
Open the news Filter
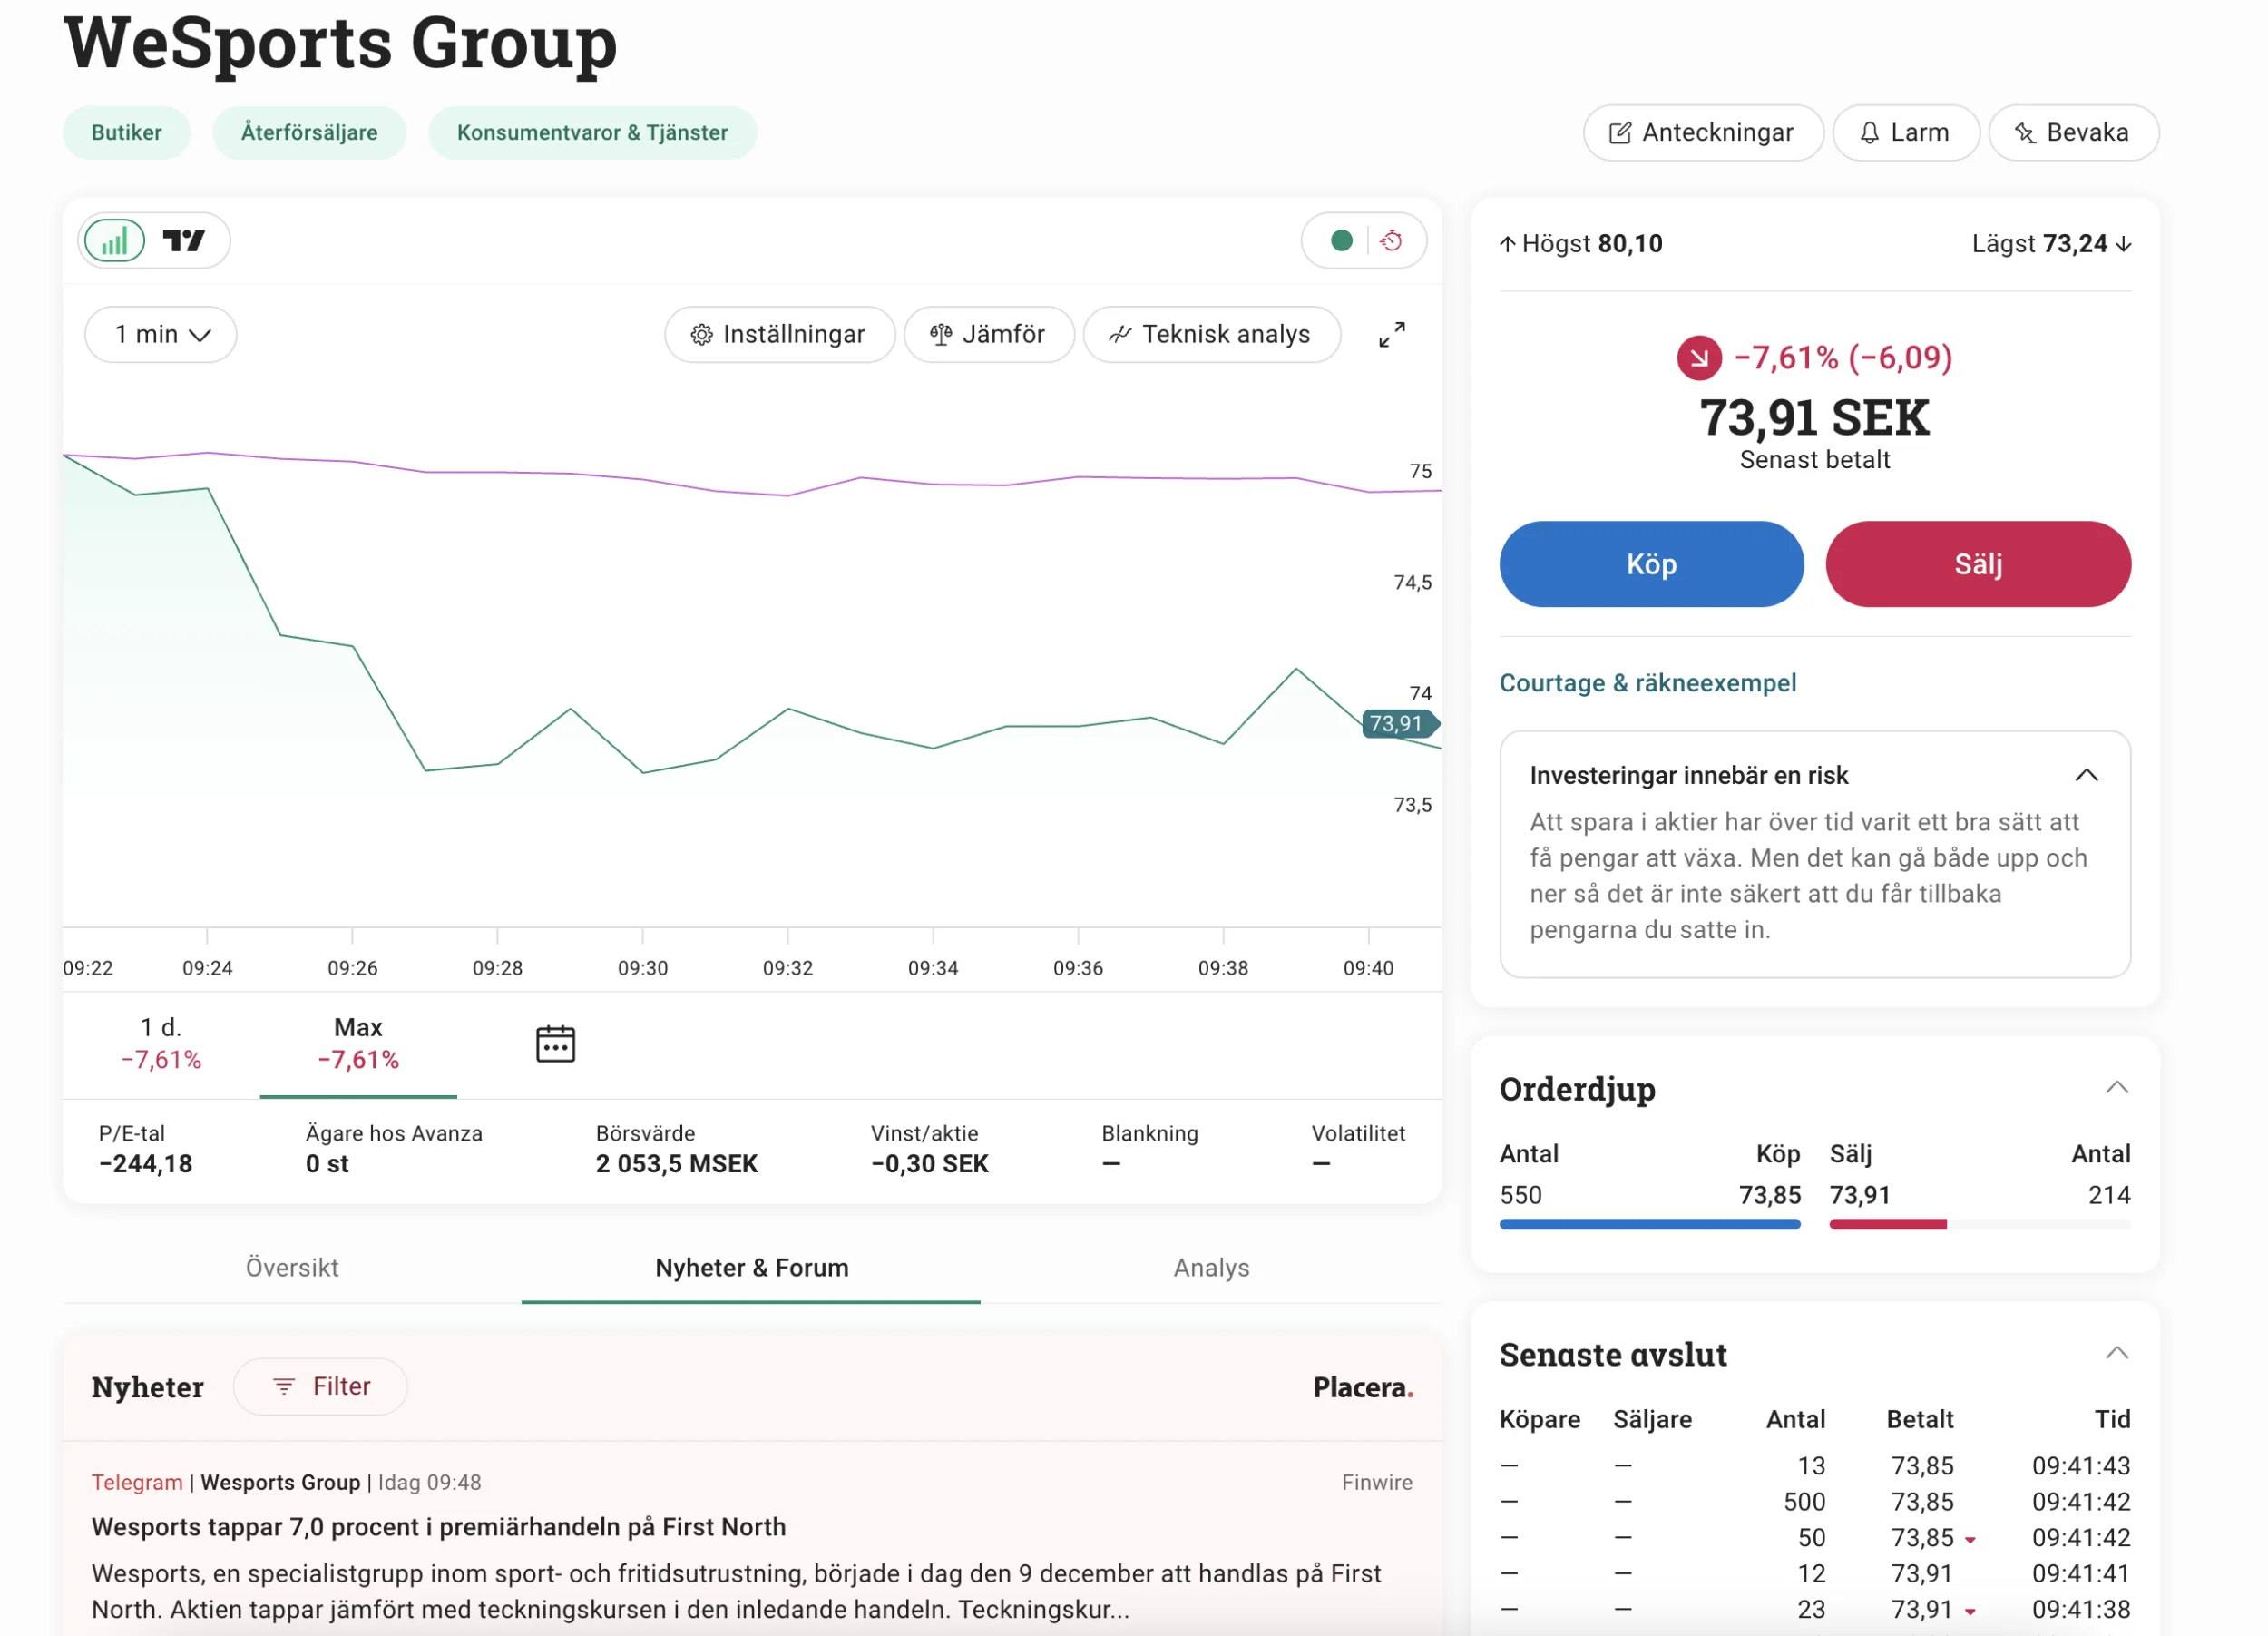(321, 1387)
